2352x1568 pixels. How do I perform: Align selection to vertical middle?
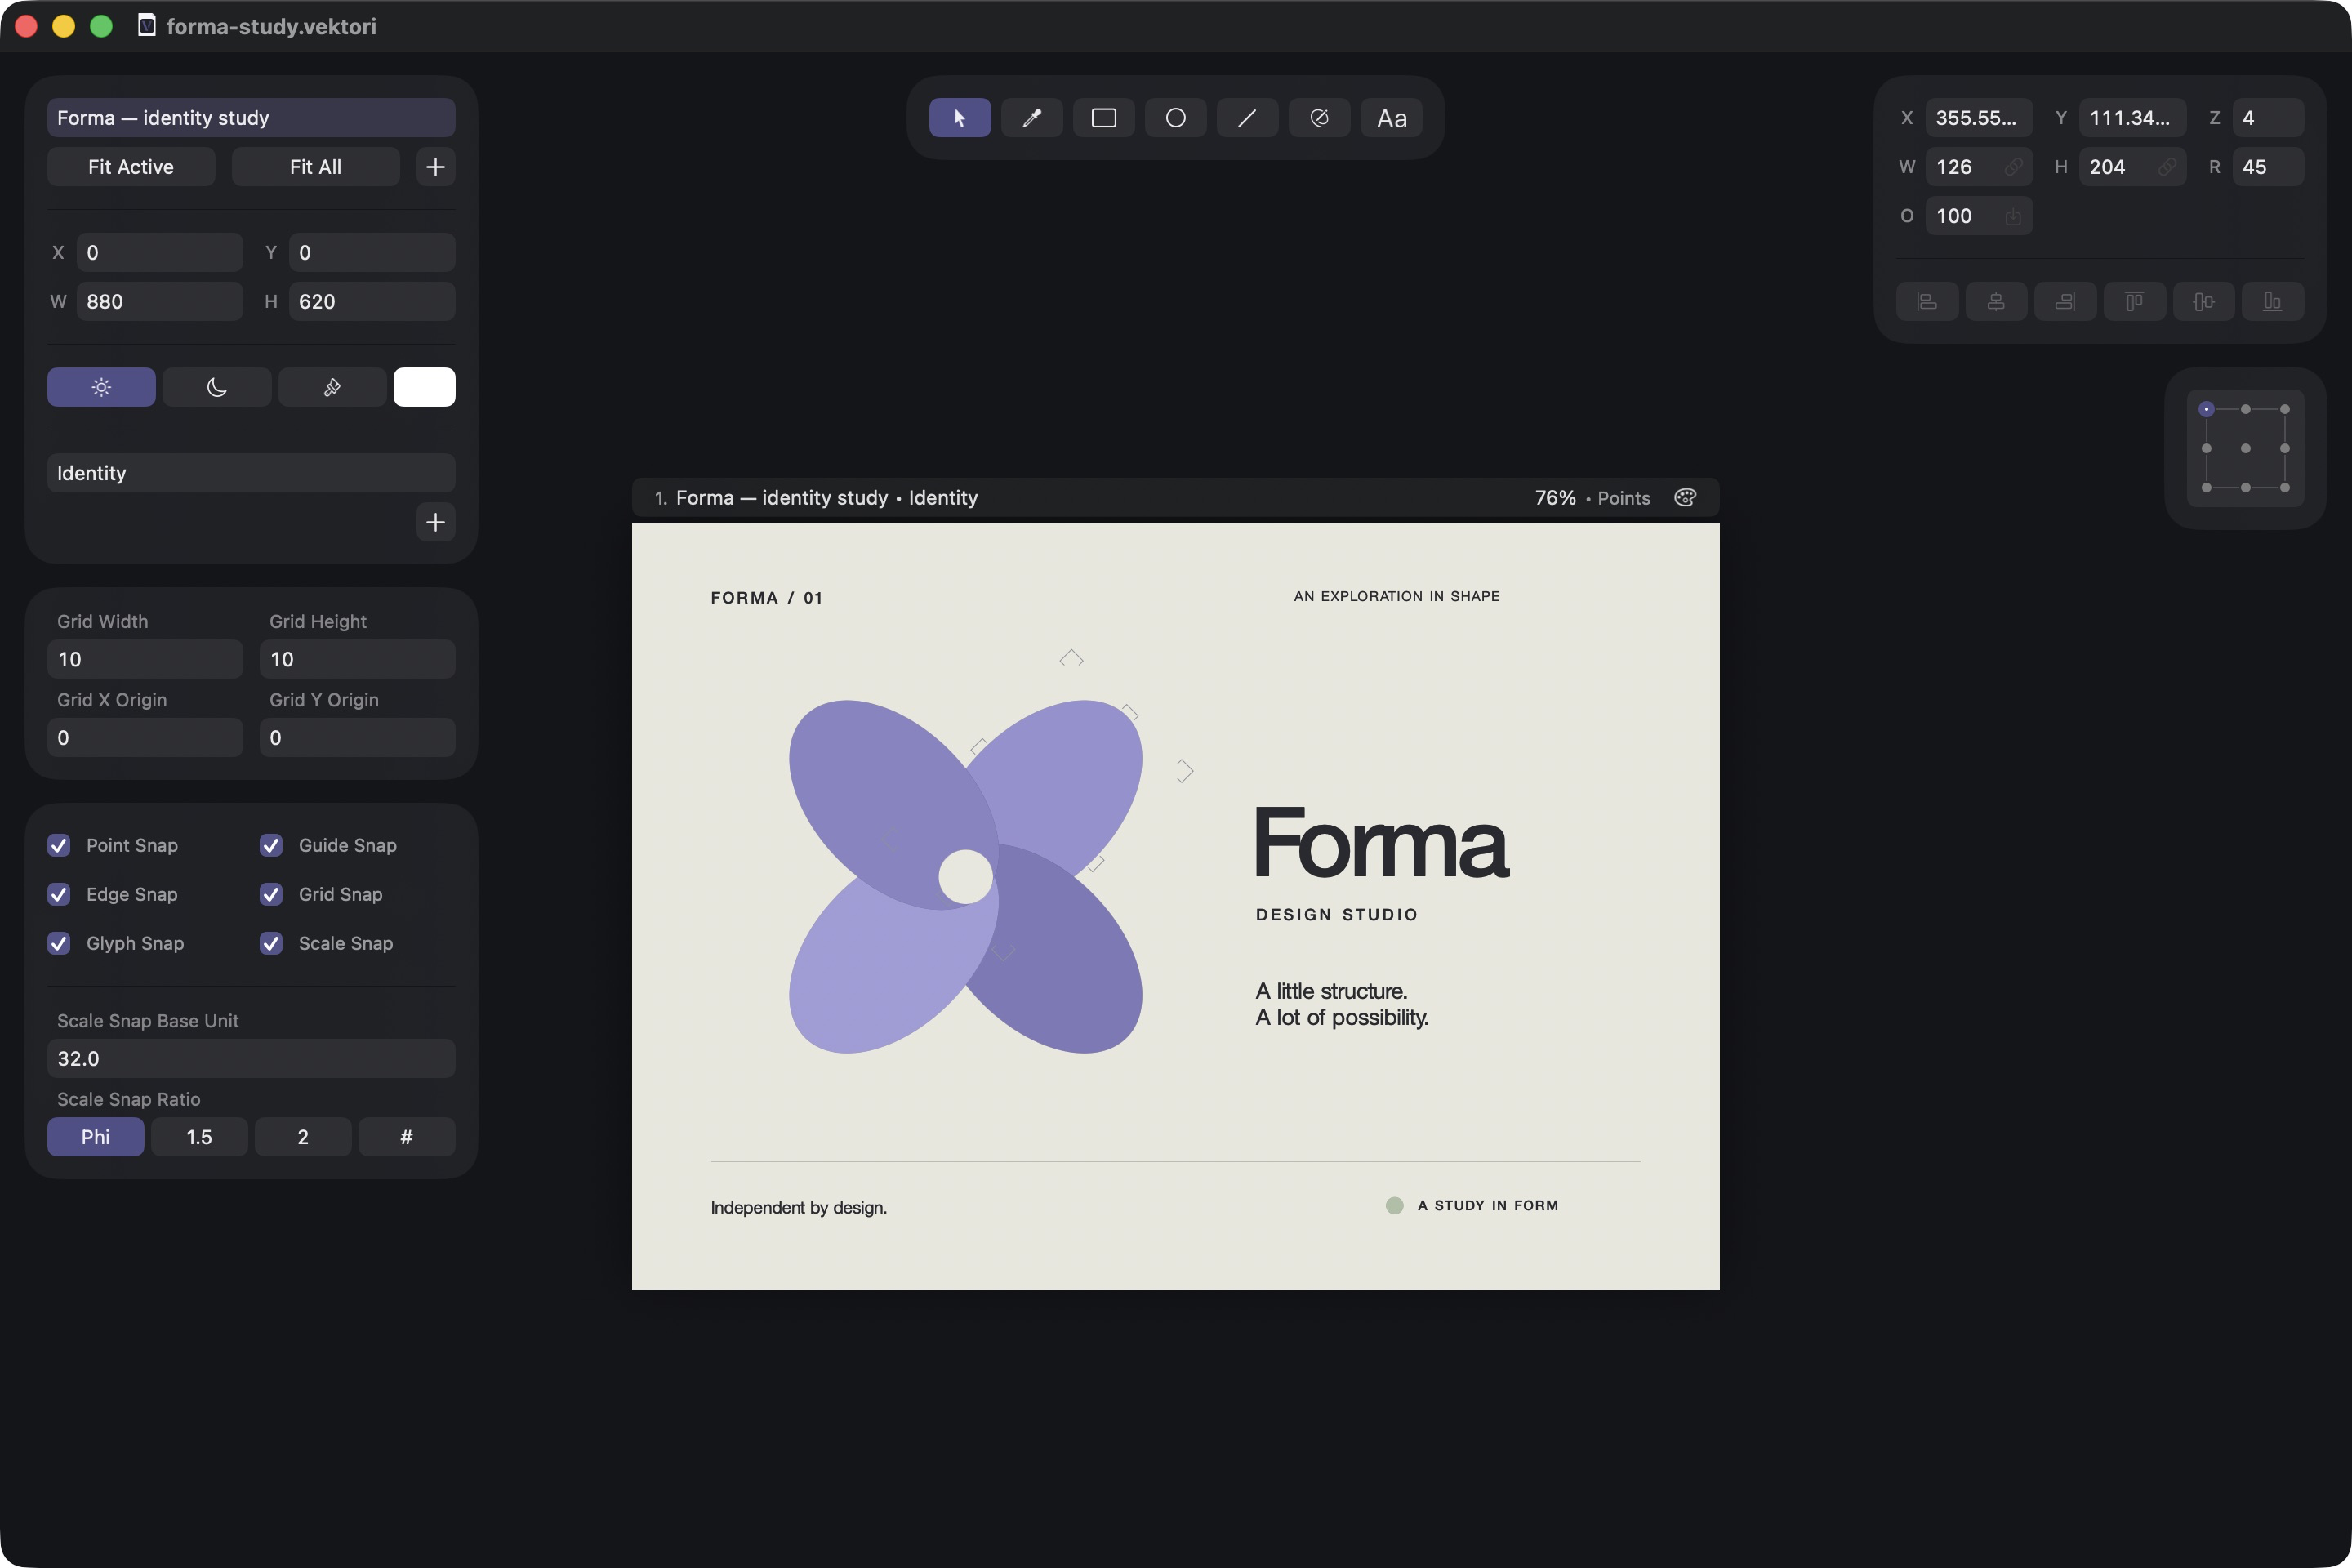(x=2203, y=301)
